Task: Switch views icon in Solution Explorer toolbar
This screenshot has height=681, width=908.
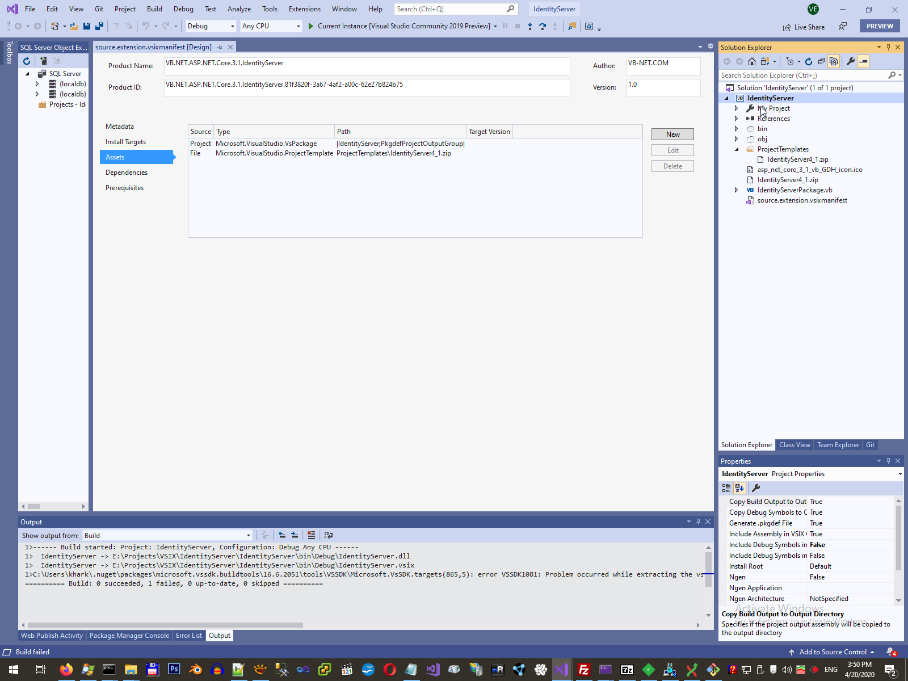Action: [765, 61]
